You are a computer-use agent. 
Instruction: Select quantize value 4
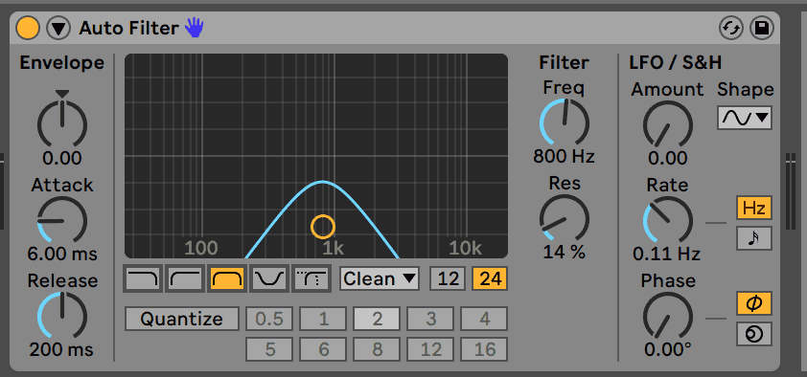pyautogui.click(x=484, y=319)
